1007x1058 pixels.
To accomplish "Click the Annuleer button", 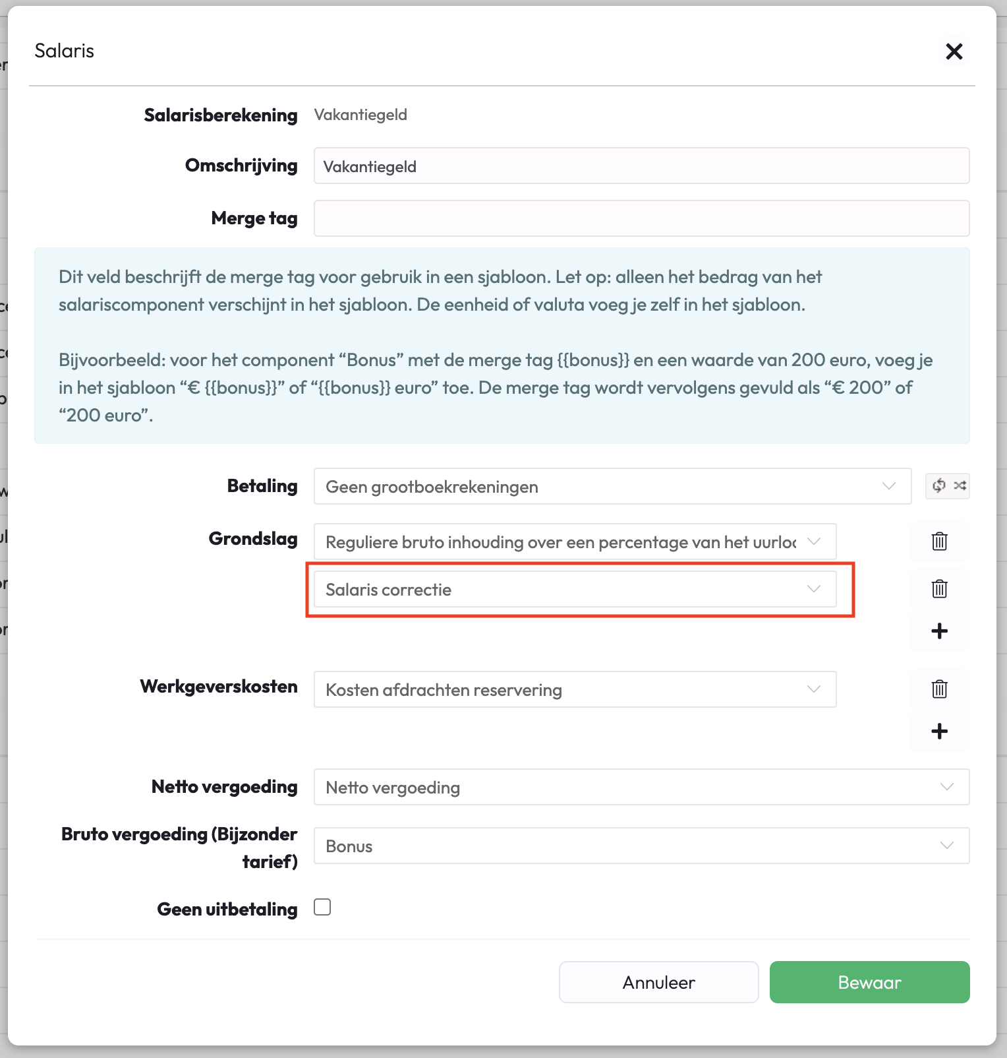I will [x=658, y=982].
